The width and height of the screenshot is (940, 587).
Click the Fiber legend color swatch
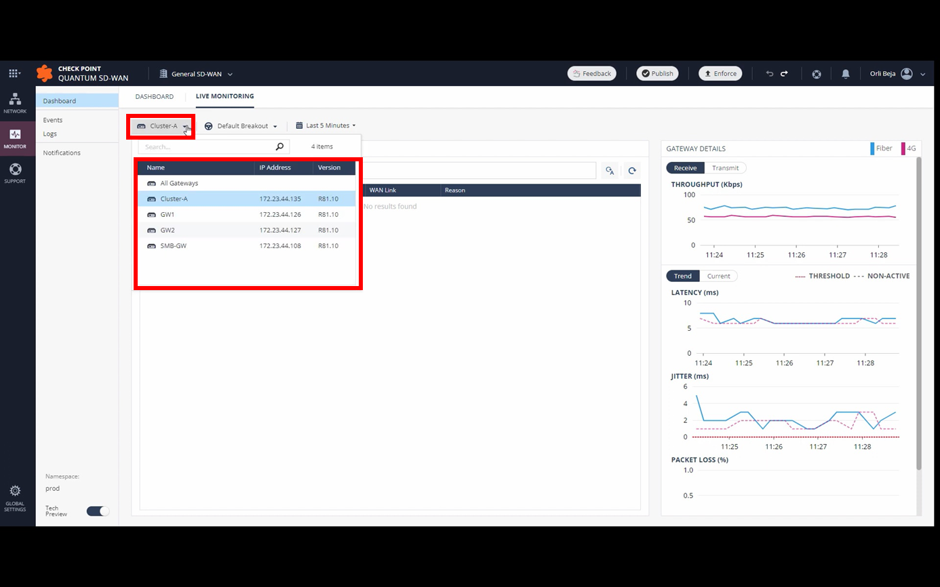click(872, 148)
